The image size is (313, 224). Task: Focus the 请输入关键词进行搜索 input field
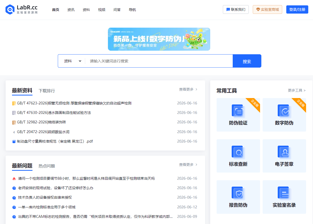(159, 61)
